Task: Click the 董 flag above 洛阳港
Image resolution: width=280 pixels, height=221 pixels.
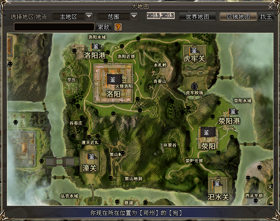Action: coord(96,46)
